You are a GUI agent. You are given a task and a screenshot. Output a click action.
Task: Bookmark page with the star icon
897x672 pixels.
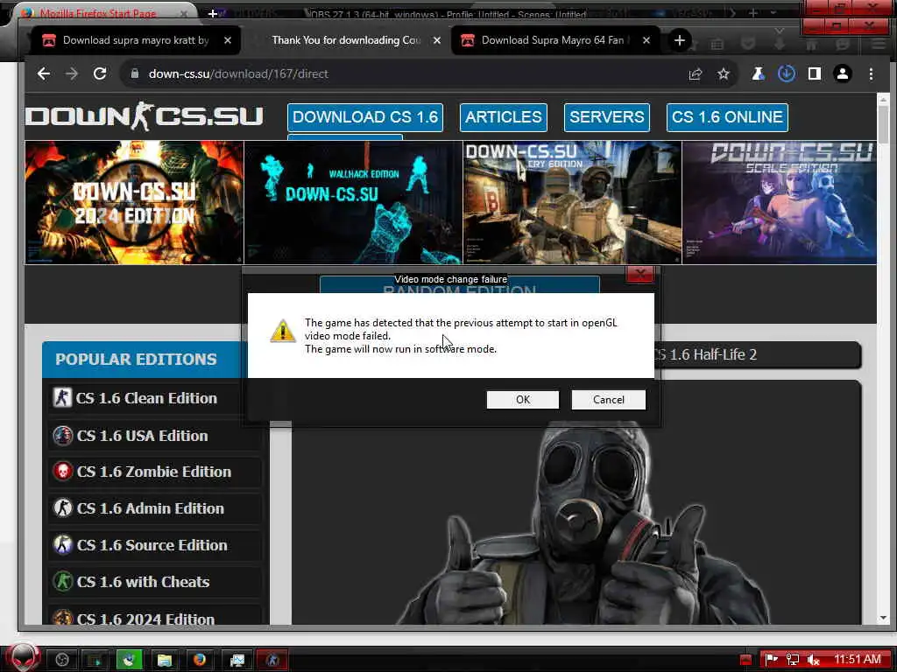tap(723, 73)
